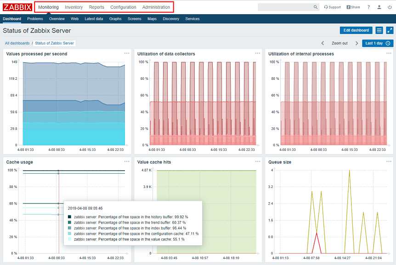Screen dimensions: 396x265
Task: Follow the All dashboards breadcrumb link
Action: (17, 43)
